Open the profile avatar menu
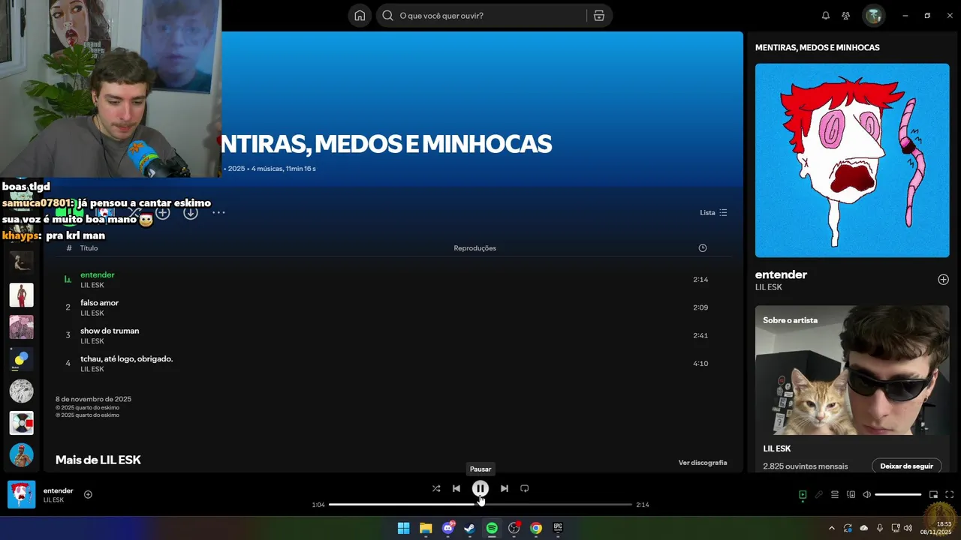 tap(873, 16)
